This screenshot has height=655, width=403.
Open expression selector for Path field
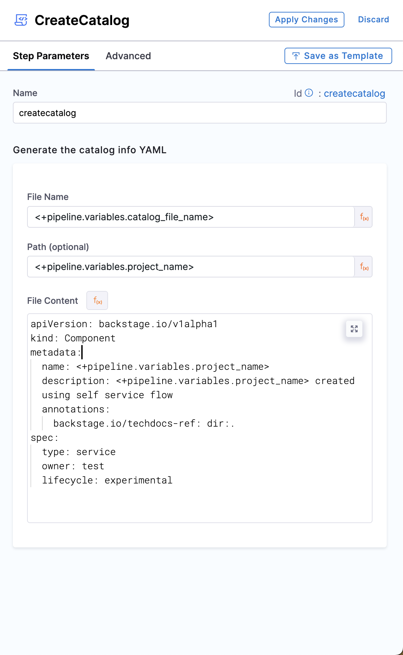(x=364, y=267)
